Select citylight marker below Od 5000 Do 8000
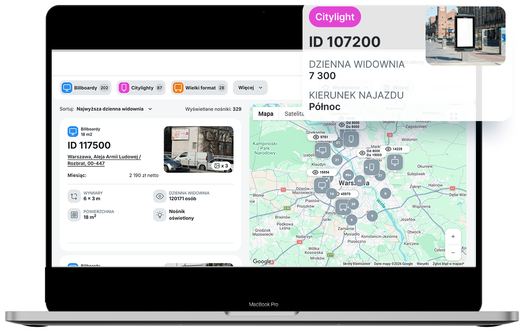Screen dimensions: 524x329 point(351,138)
